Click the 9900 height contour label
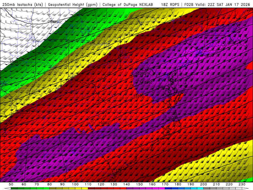253x190 pixels. tap(54, 22)
